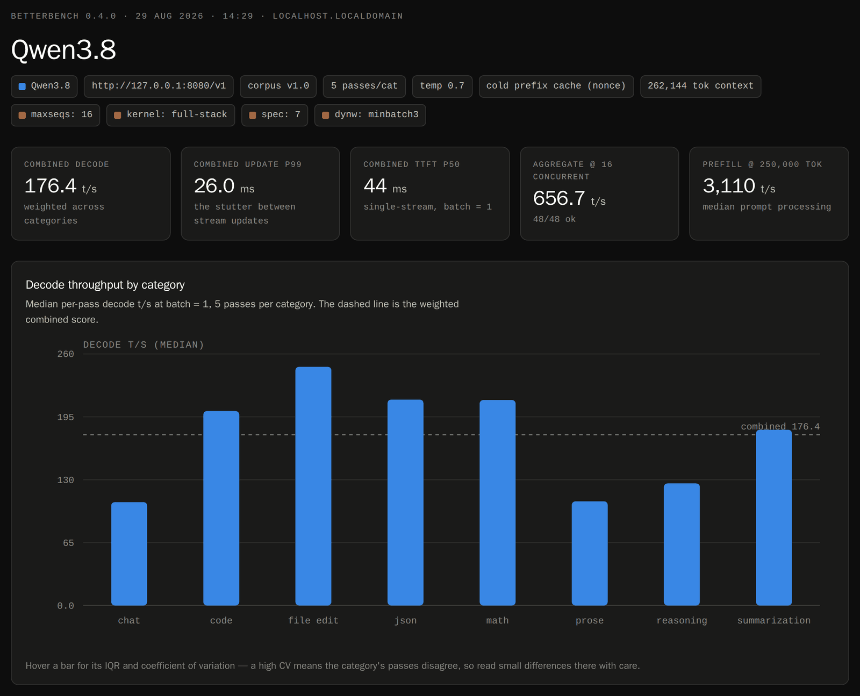Click the orange swatch beside spec: 7
The image size is (860, 696).
253,115
